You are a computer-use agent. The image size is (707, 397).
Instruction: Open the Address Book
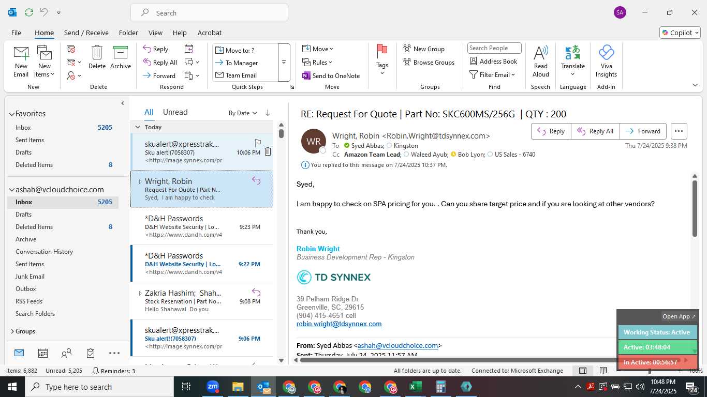pos(494,62)
